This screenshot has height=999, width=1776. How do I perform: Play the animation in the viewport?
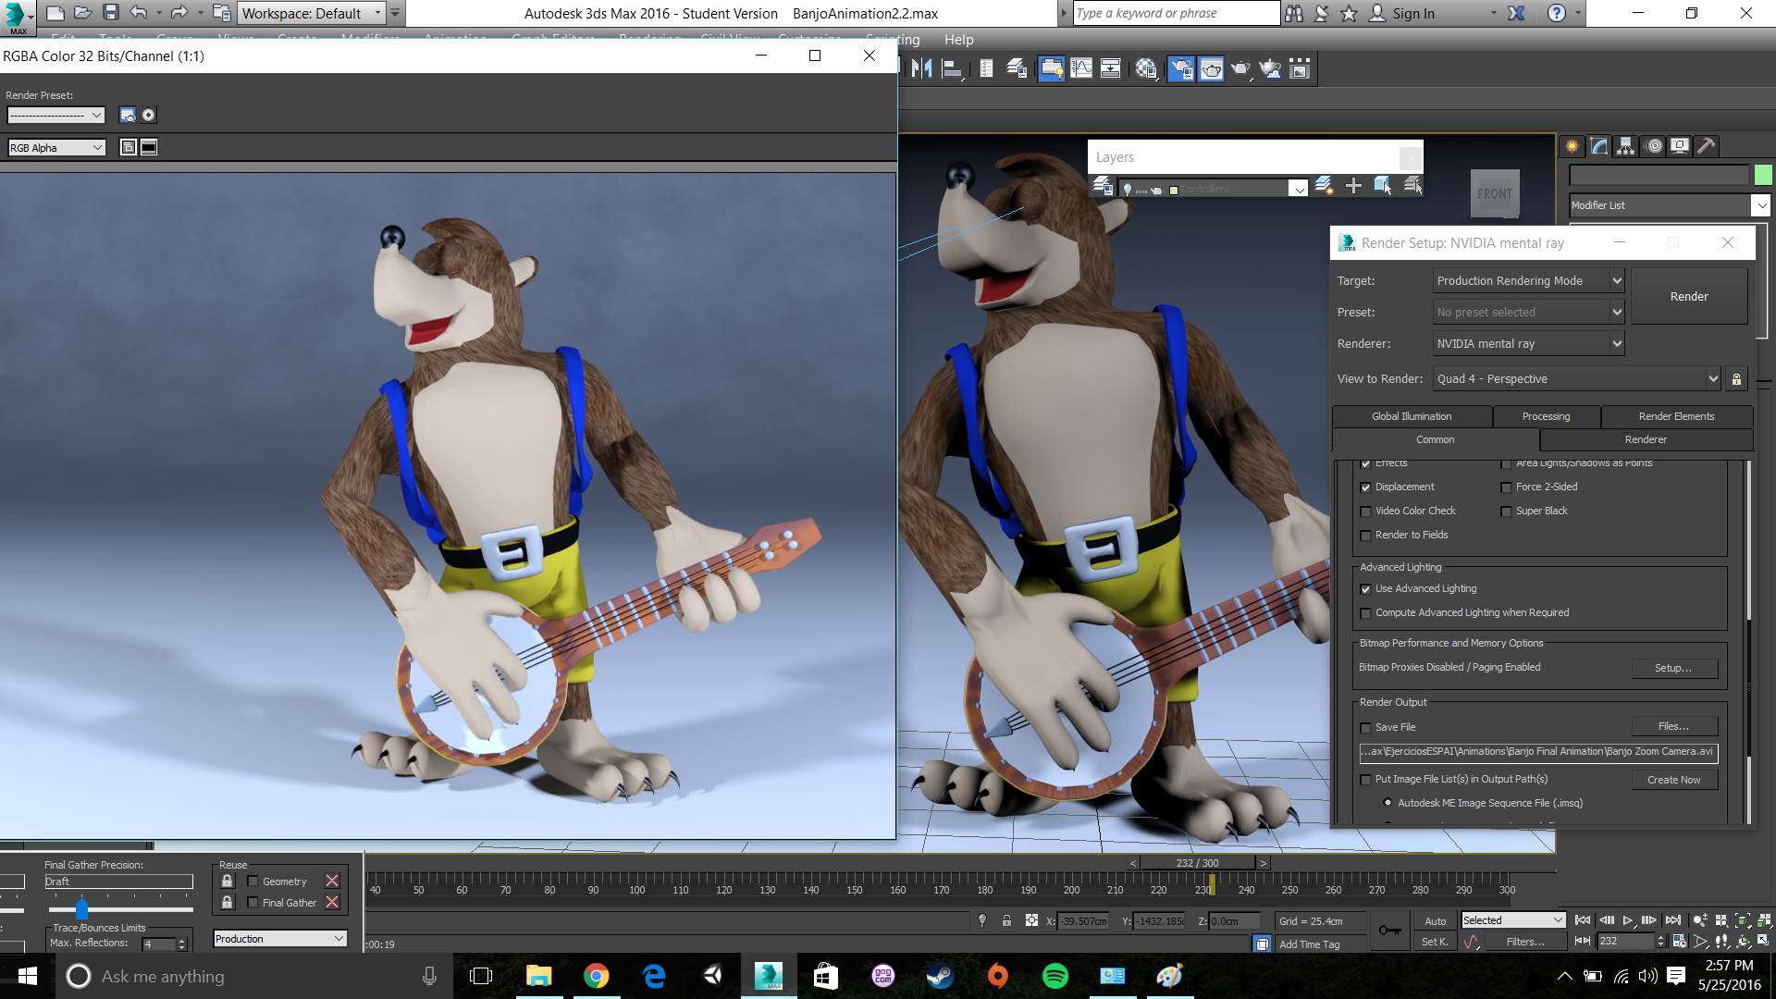[x=1628, y=920]
